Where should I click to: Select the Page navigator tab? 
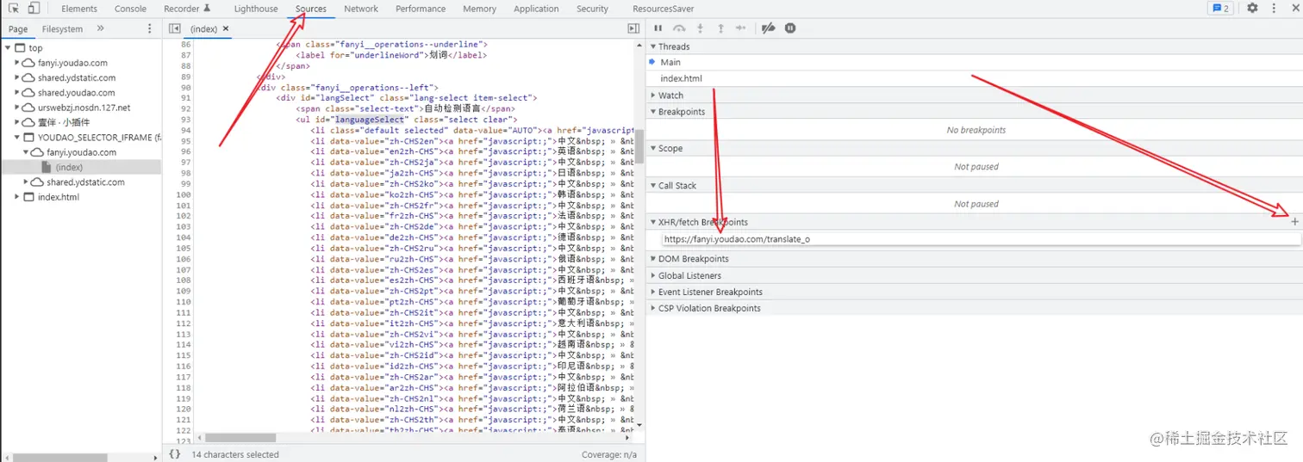(18, 28)
